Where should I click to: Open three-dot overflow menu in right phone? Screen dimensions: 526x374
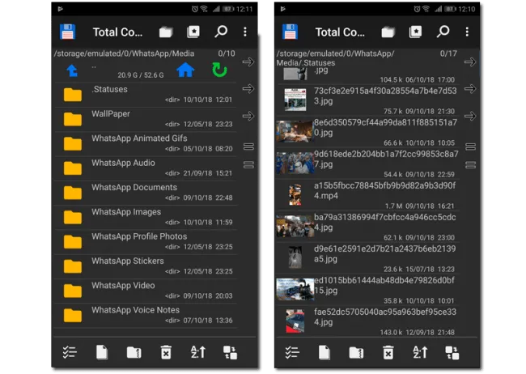[467, 32]
